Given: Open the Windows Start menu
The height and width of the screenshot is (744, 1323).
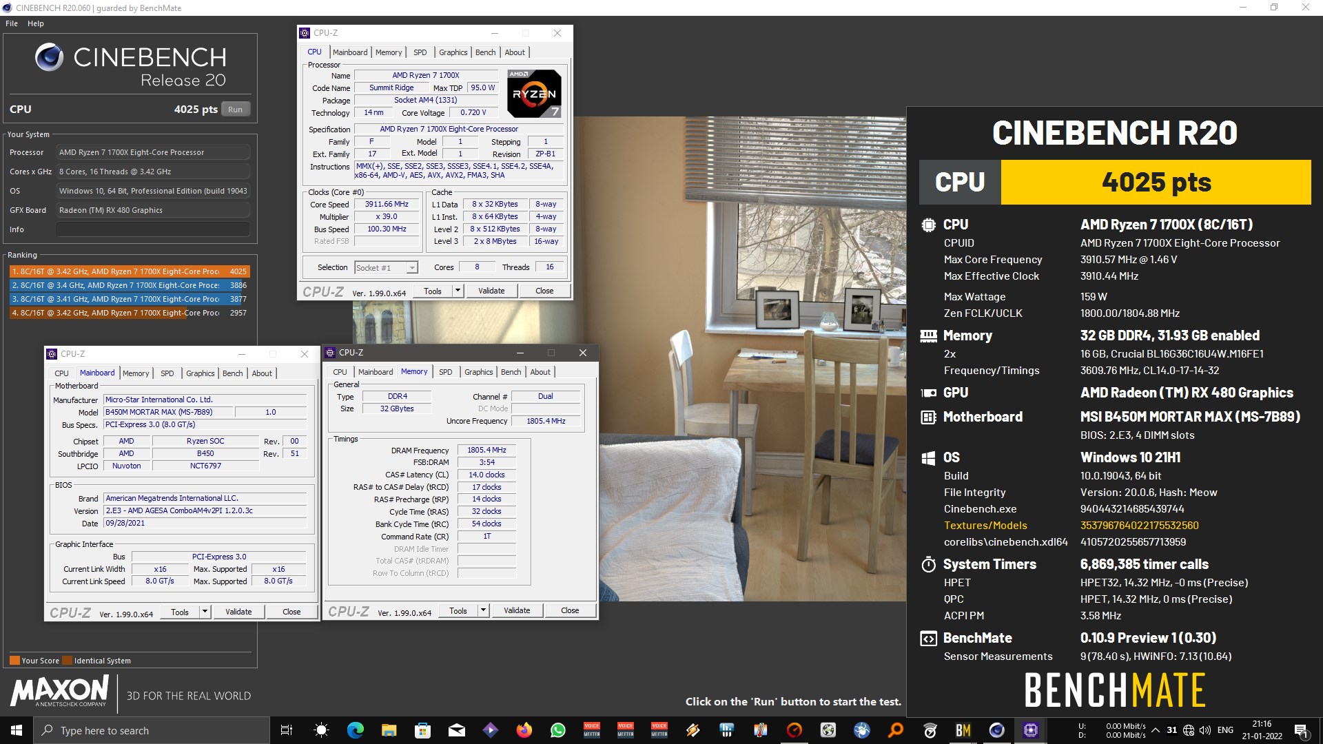Looking at the screenshot, I should [x=17, y=730].
